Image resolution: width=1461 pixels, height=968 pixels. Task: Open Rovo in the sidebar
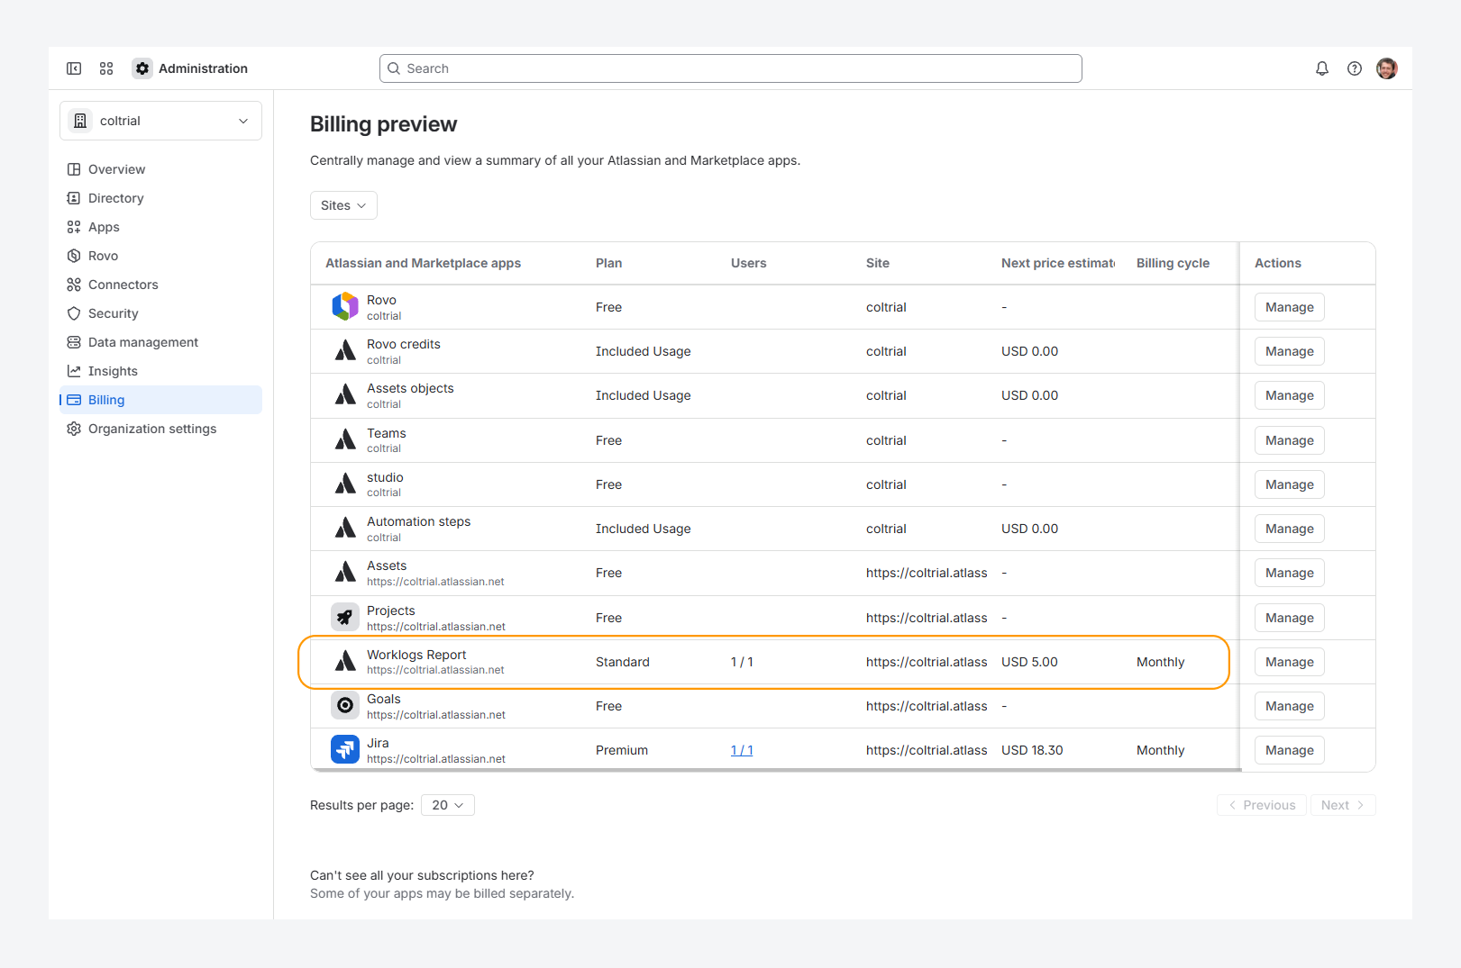coord(160,256)
